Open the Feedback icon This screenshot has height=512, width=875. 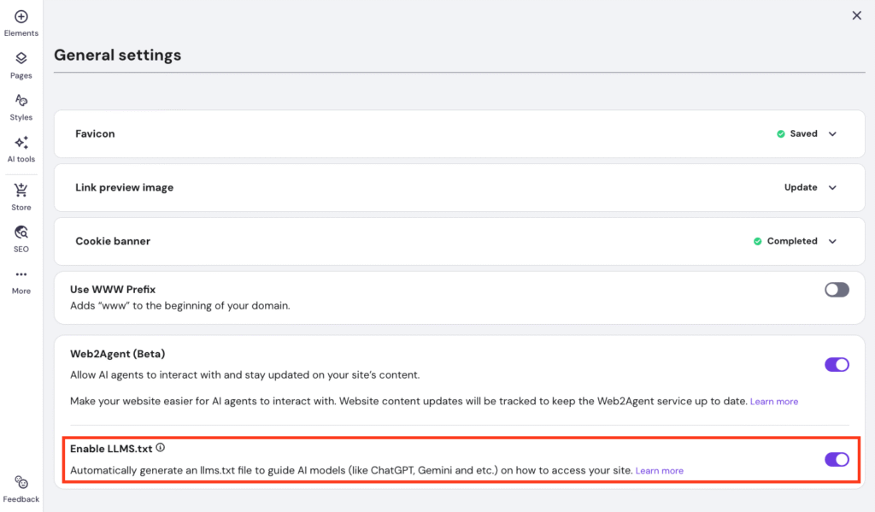click(20, 486)
